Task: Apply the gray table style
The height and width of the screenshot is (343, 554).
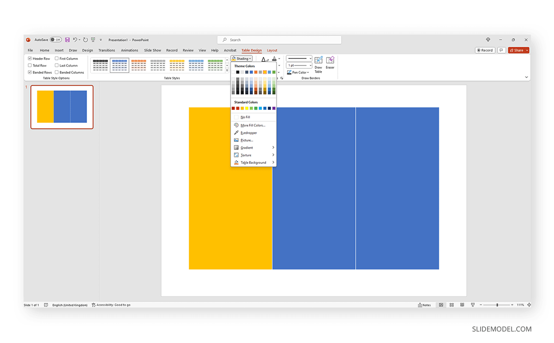Action: point(158,65)
